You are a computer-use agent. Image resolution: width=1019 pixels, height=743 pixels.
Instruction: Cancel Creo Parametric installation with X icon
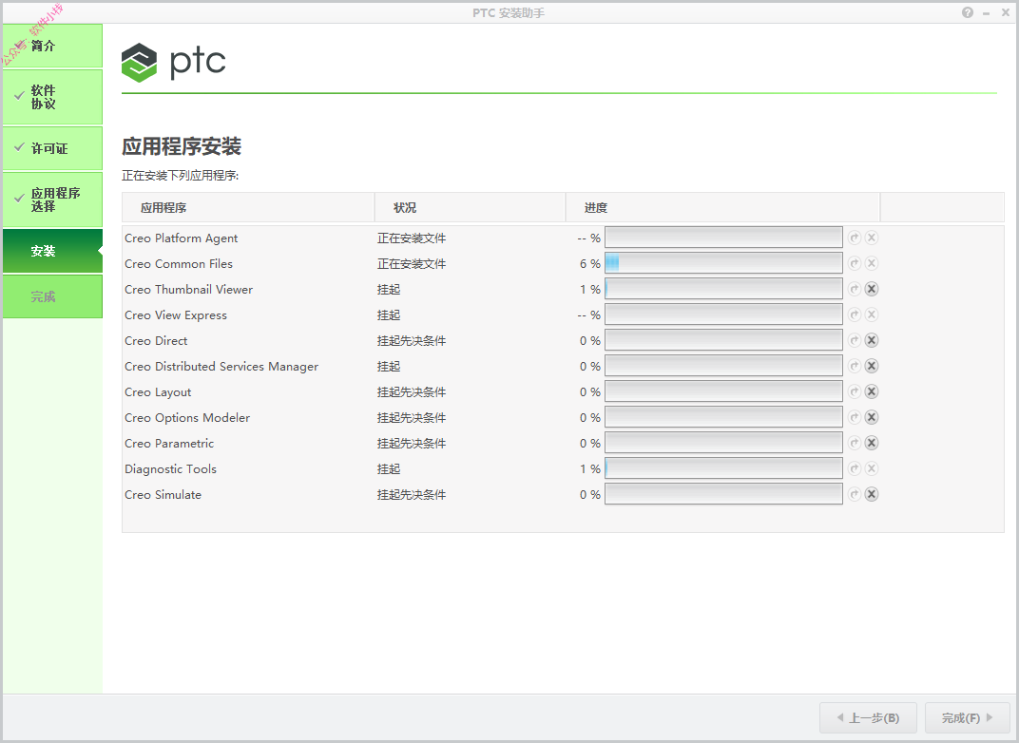click(x=872, y=443)
